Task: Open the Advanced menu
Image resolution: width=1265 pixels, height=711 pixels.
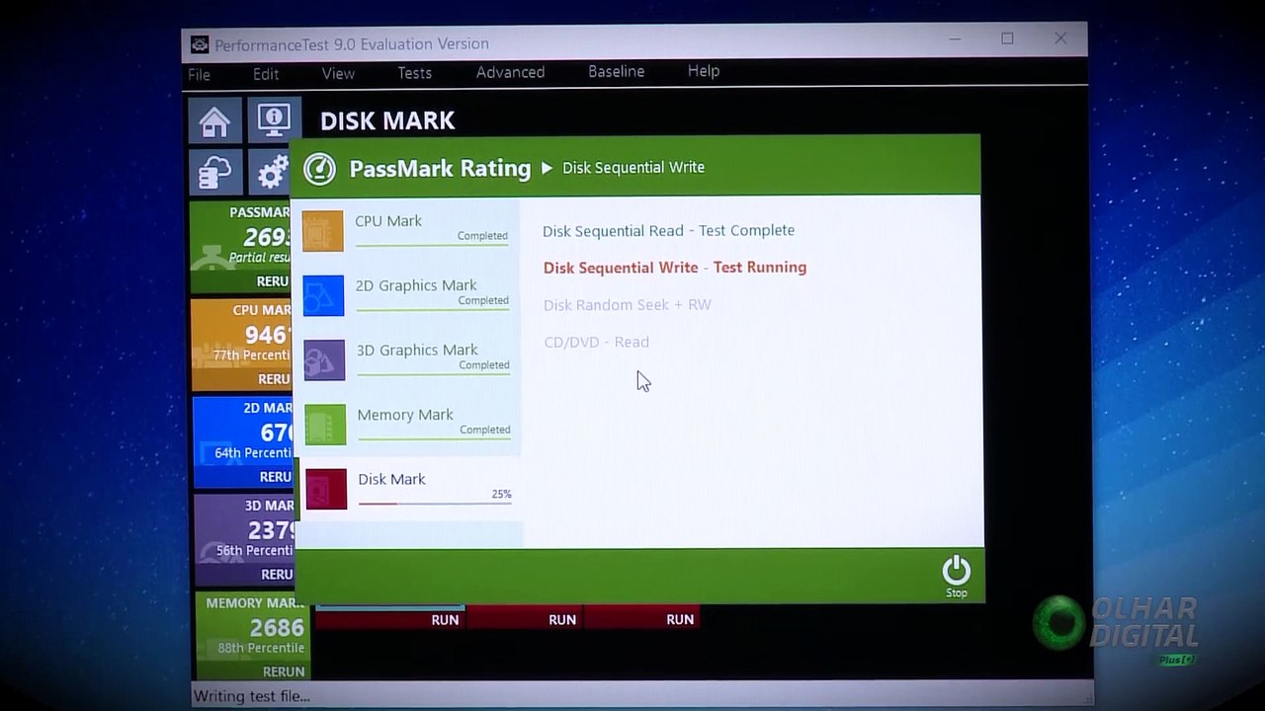Action: [510, 72]
